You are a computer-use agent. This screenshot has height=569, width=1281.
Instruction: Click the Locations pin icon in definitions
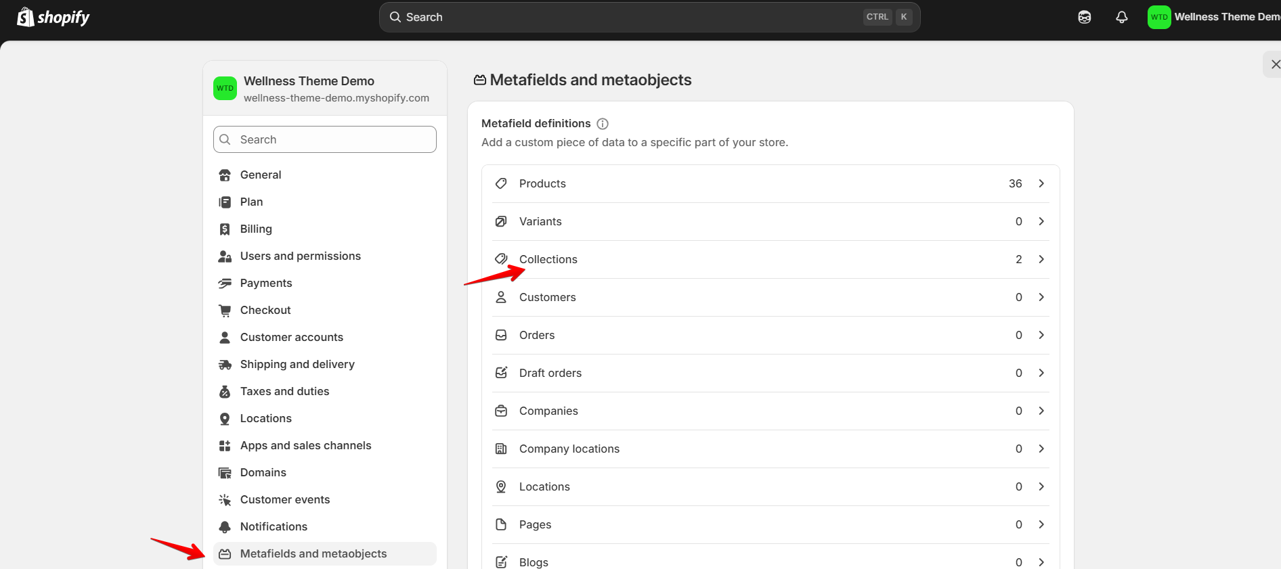[501, 486]
